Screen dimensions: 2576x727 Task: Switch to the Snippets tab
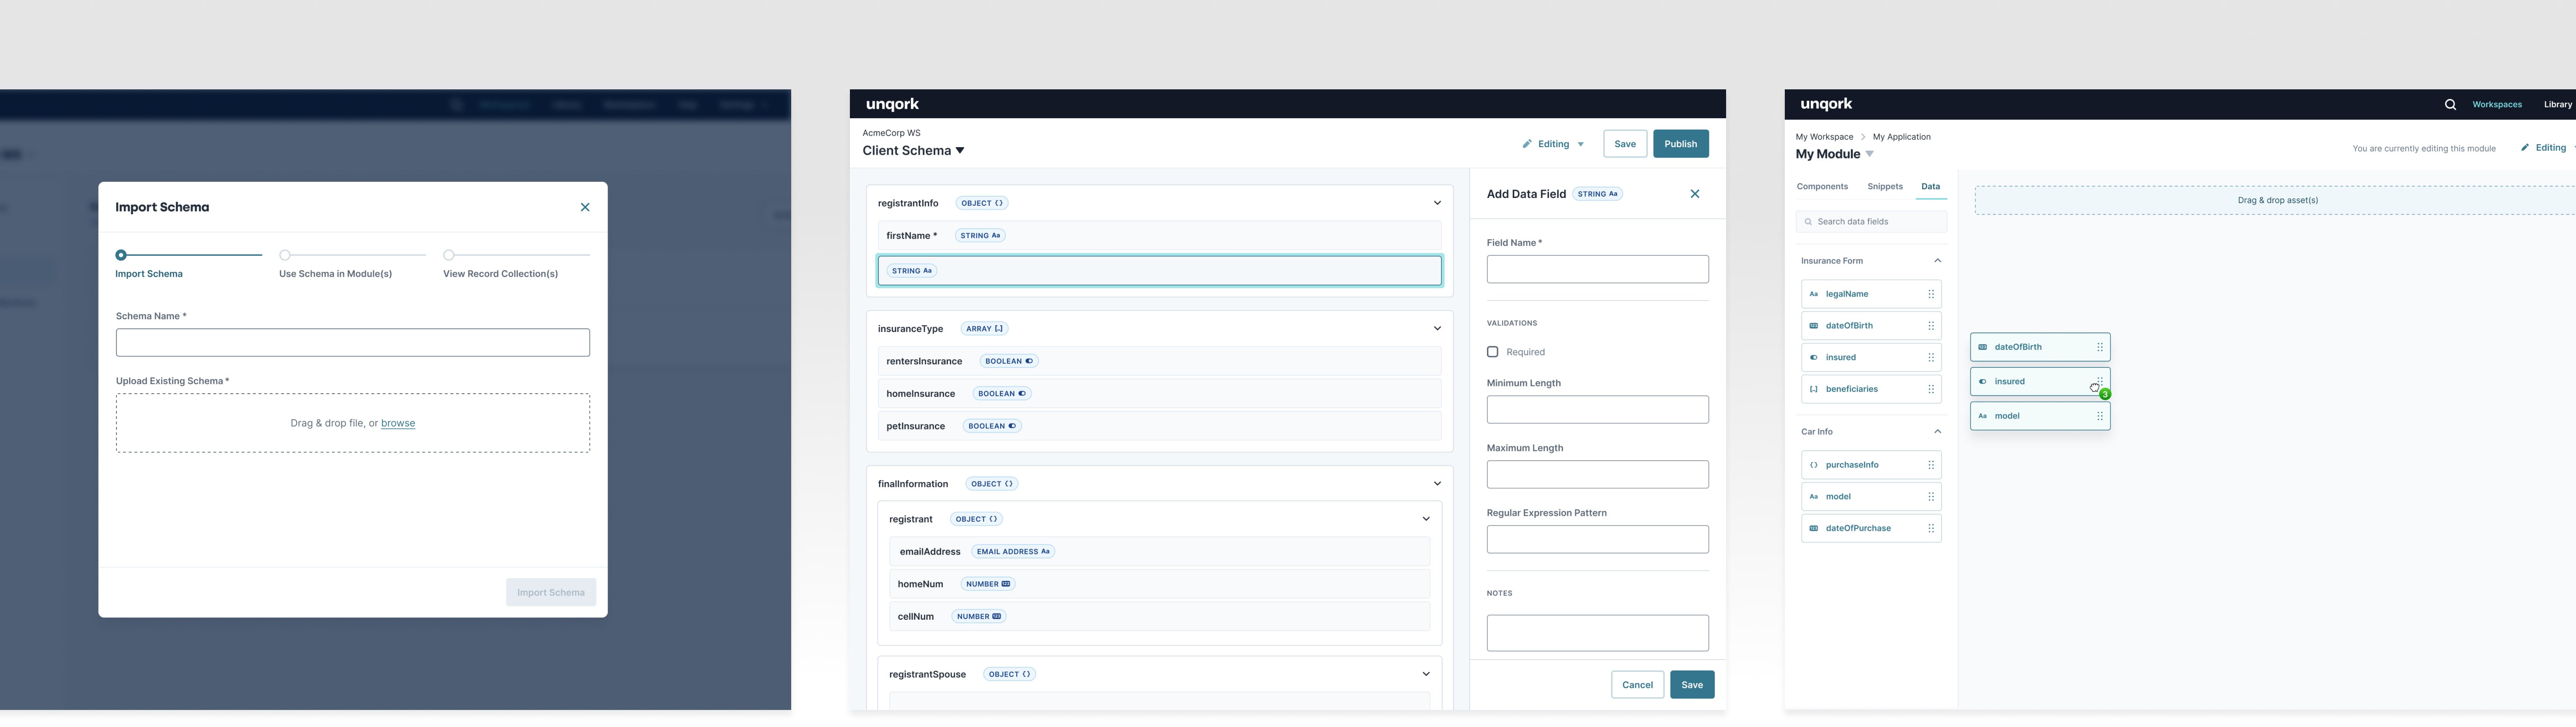tap(1885, 187)
